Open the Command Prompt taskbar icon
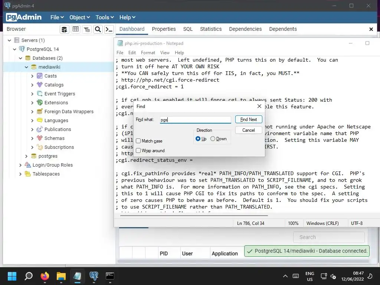 point(110,276)
